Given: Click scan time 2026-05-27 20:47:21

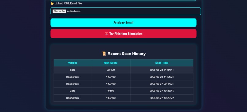Looking at the screenshot, I should (x=161, y=84).
